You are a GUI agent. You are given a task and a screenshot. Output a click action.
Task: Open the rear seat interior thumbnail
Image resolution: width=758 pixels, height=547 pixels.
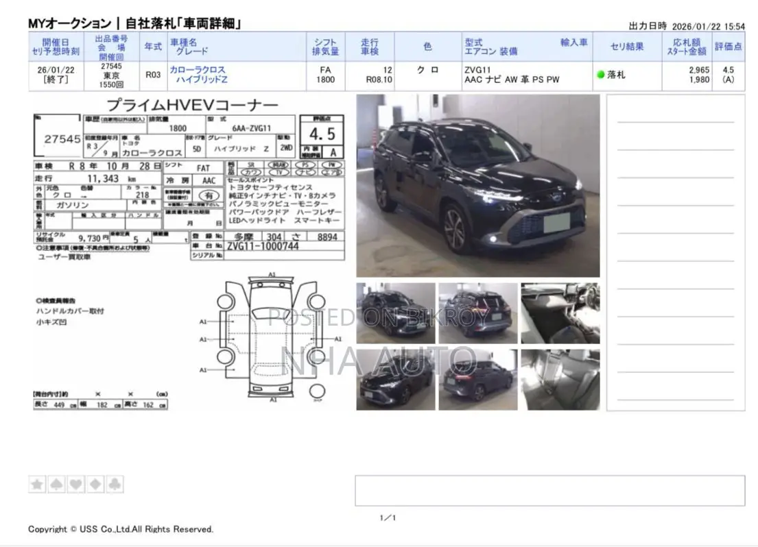click(560, 380)
